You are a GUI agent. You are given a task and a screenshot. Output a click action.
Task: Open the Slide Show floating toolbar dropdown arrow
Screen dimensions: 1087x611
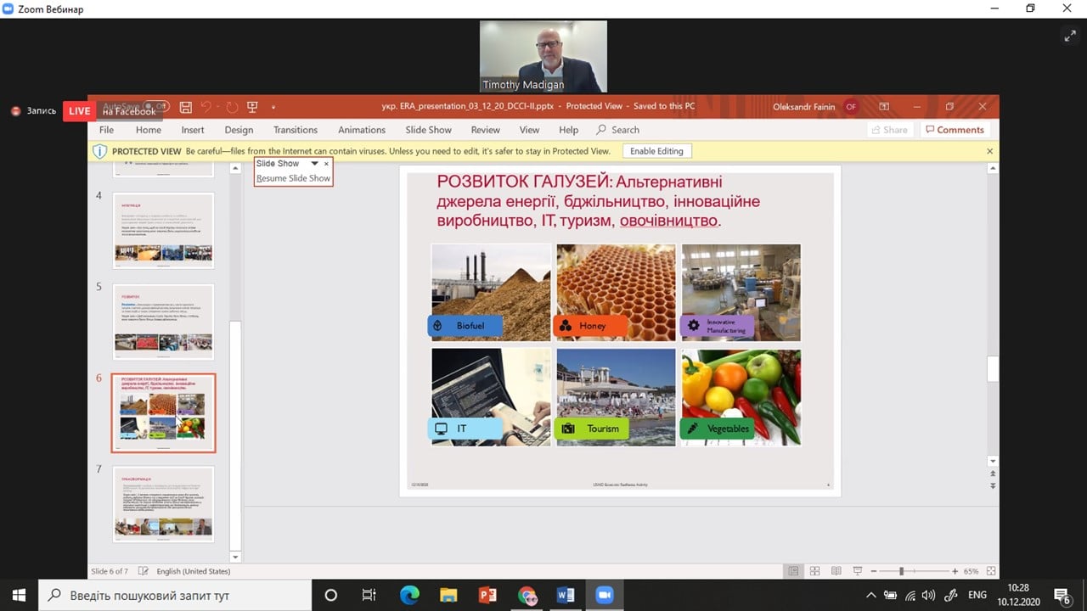[314, 164]
